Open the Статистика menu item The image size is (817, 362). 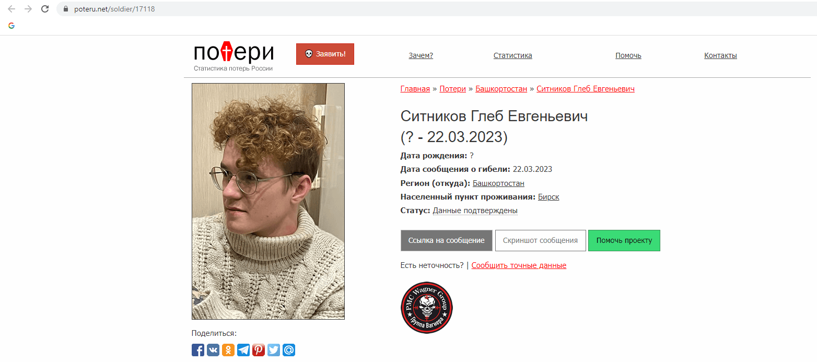click(x=513, y=55)
